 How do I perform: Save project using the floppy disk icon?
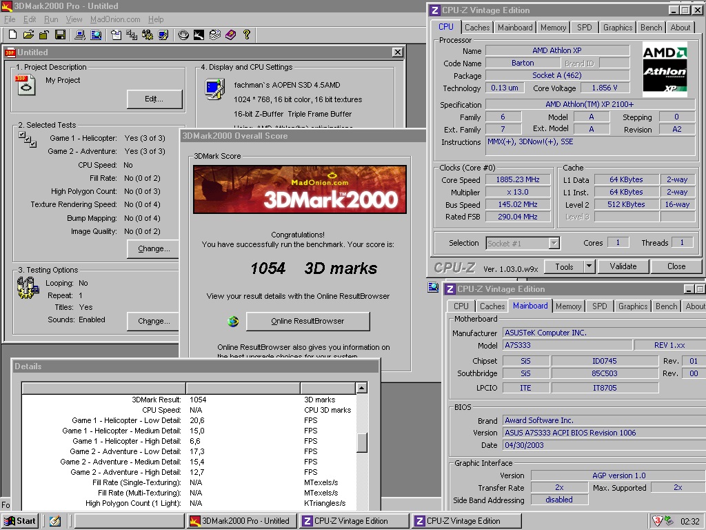click(x=60, y=35)
